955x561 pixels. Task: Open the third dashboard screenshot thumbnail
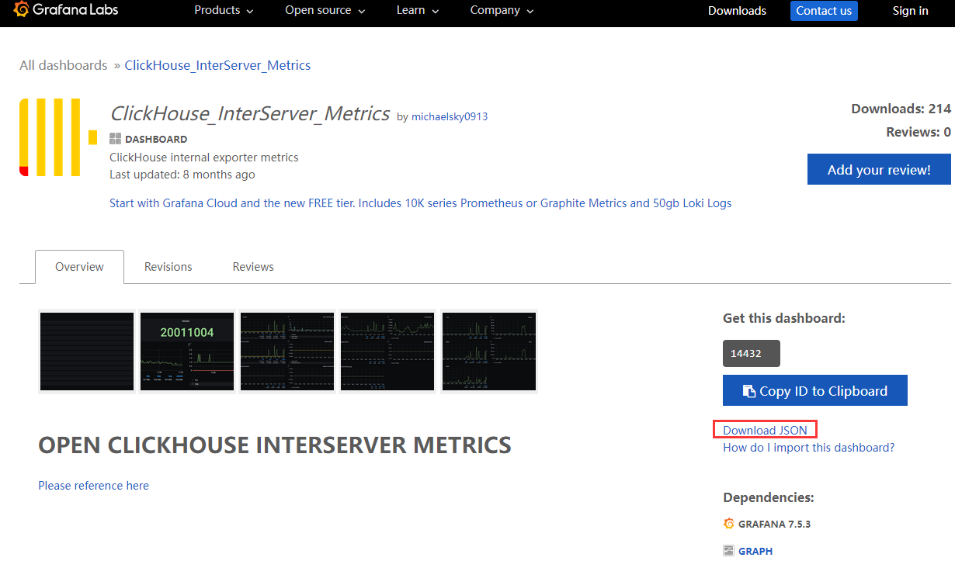[x=287, y=351]
